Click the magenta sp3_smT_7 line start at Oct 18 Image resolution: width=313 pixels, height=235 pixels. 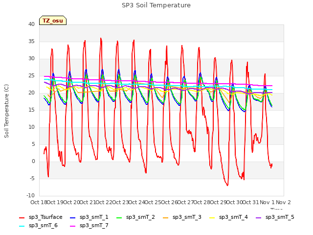pos(45,76)
